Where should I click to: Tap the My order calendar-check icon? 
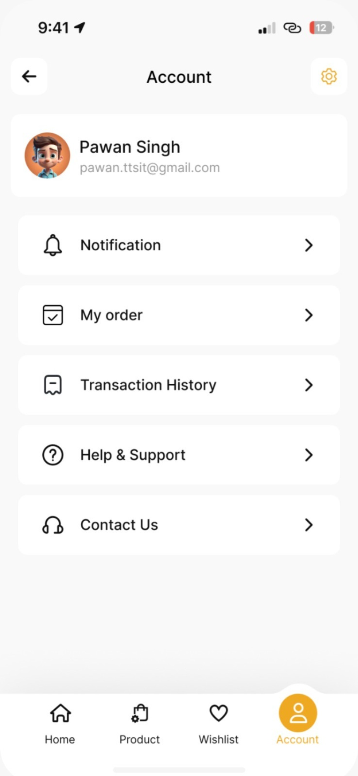[53, 315]
